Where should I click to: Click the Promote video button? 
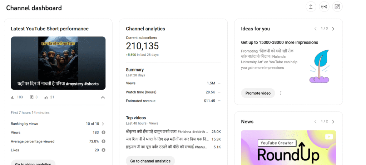click(x=258, y=93)
